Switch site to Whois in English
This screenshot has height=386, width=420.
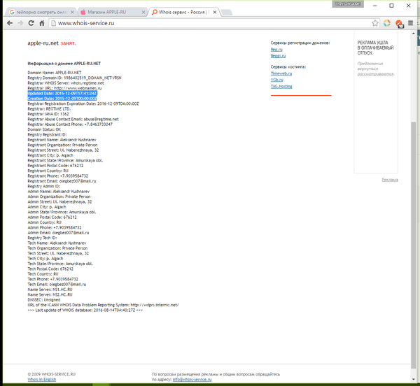coord(43,379)
